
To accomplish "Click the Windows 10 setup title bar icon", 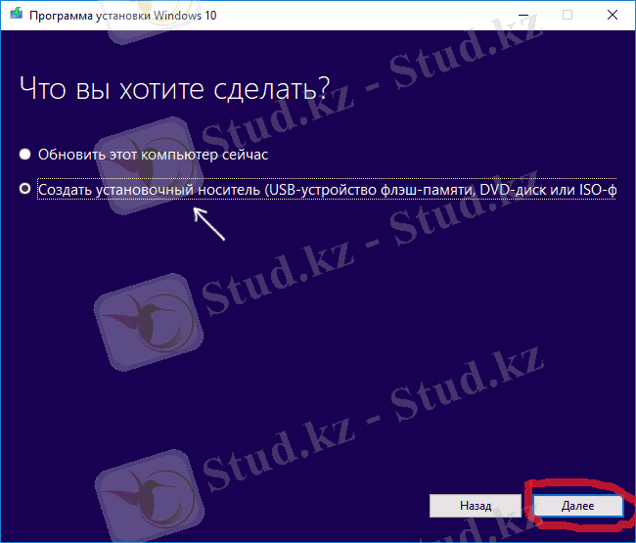I will point(17,14).
